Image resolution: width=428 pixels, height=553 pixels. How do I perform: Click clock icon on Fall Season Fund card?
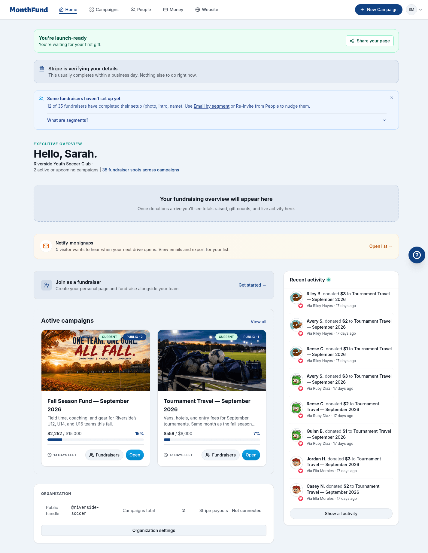[50, 455]
